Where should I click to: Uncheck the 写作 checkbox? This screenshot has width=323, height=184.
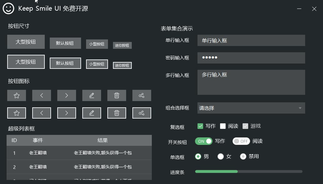(200, 126)
